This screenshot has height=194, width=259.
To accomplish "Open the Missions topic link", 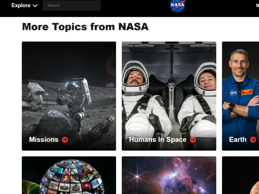I will point(44,140).
